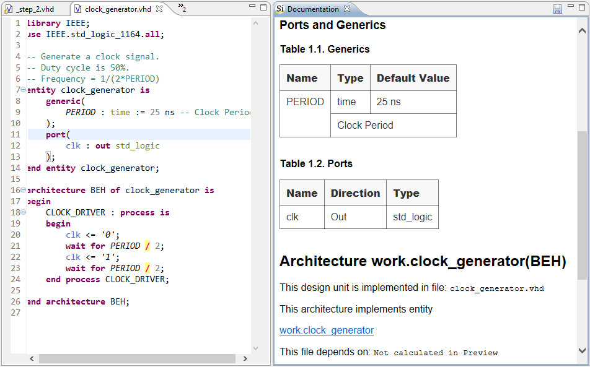
Task: Maximize the editor pane
Action: tap(263, 7)
